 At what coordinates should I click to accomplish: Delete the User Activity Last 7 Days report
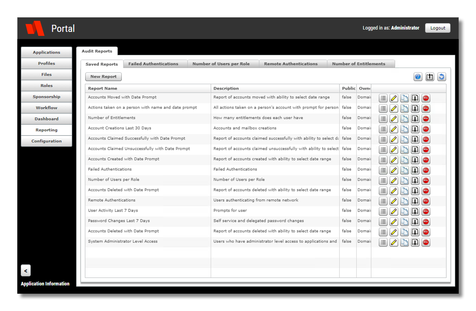click(426, 211)
